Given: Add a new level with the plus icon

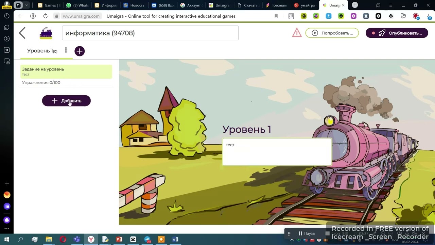Looking at the screenshot, I should (80, 51).
